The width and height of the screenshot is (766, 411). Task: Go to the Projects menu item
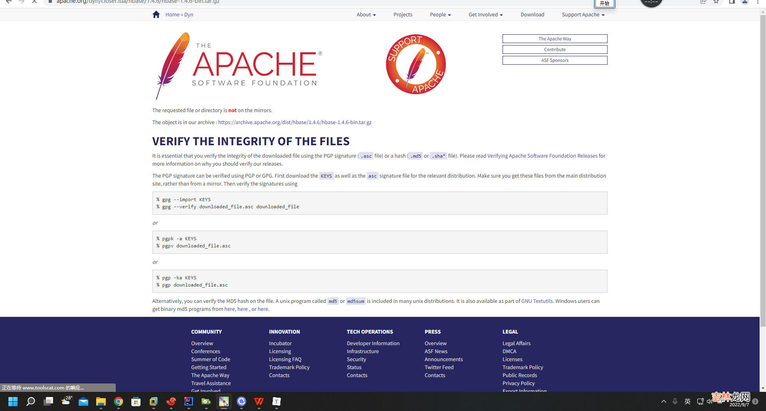pos(403,15)
